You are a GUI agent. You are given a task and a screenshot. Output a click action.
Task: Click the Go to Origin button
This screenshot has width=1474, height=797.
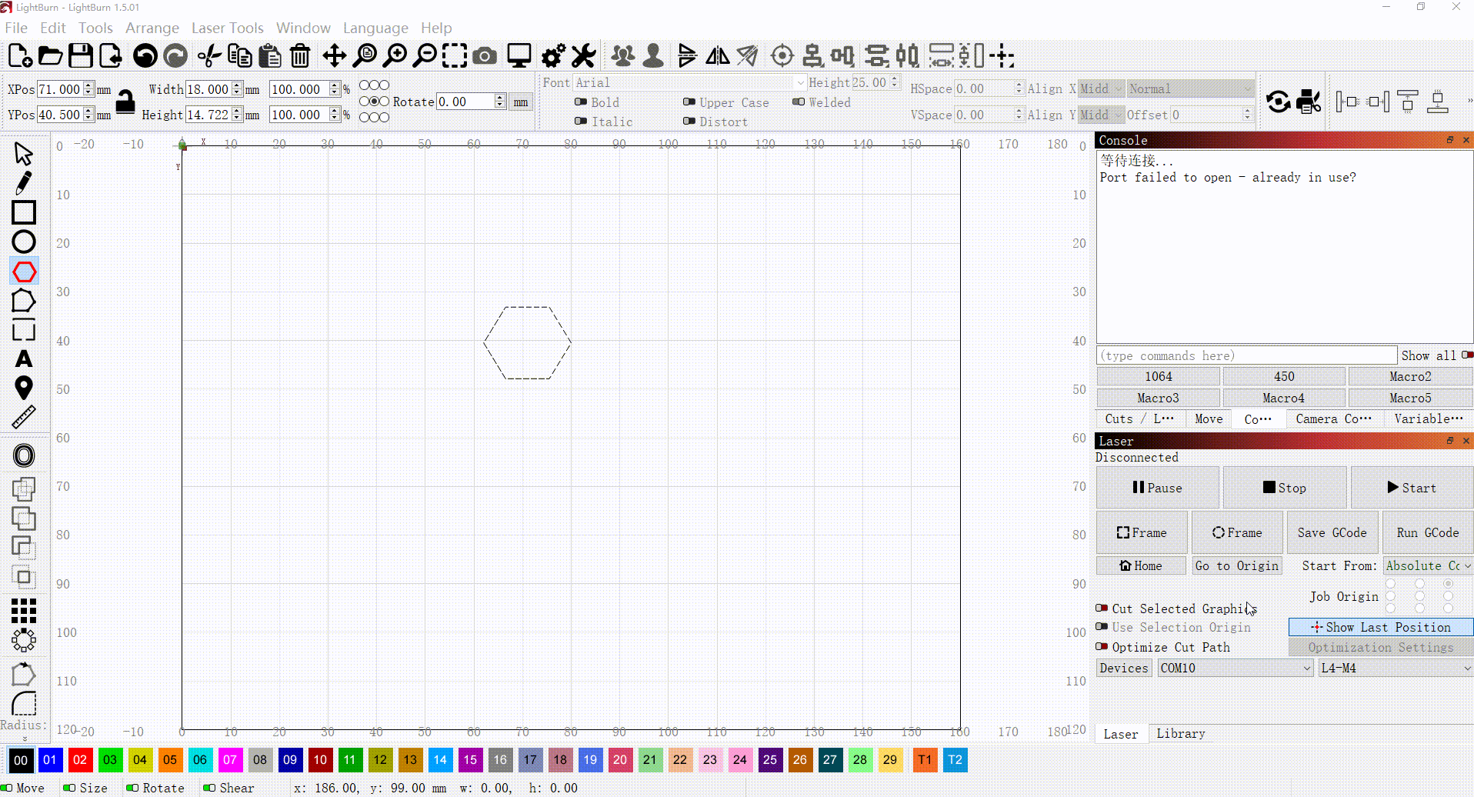pos(1236,565)
